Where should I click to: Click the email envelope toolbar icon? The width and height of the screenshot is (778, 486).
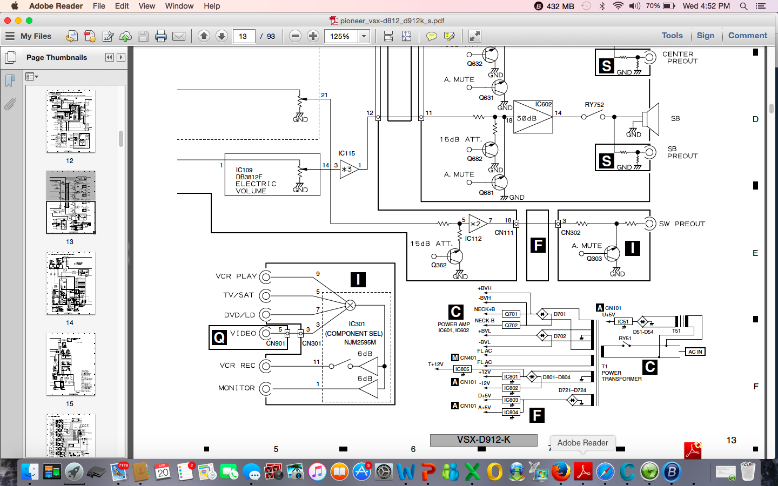[179, 36]
